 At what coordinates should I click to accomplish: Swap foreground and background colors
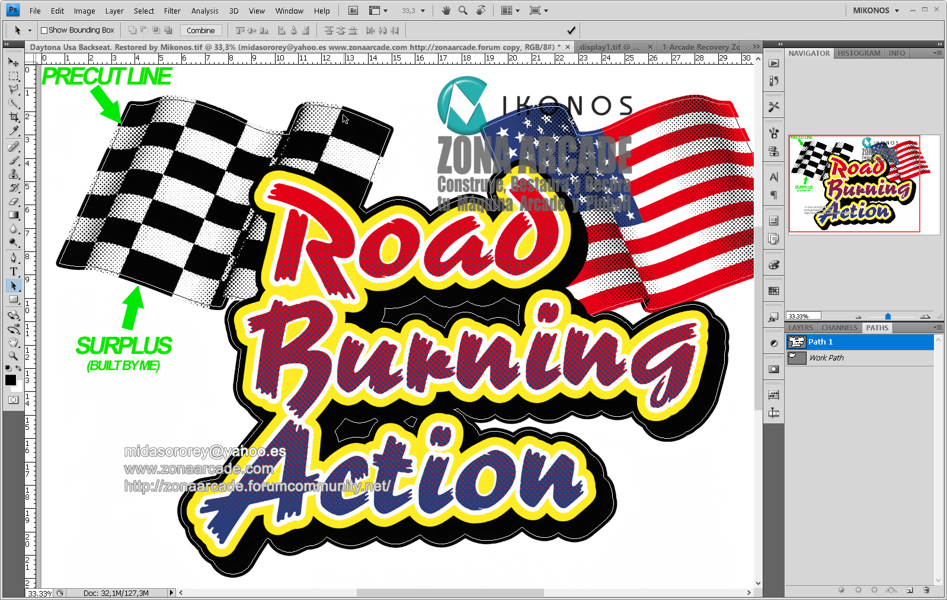[18, 368]
